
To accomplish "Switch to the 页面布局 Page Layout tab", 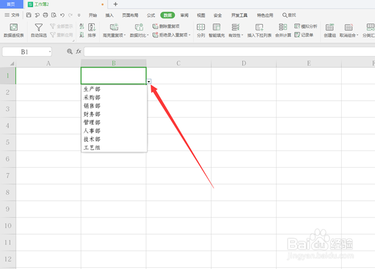I will (130, 15).
